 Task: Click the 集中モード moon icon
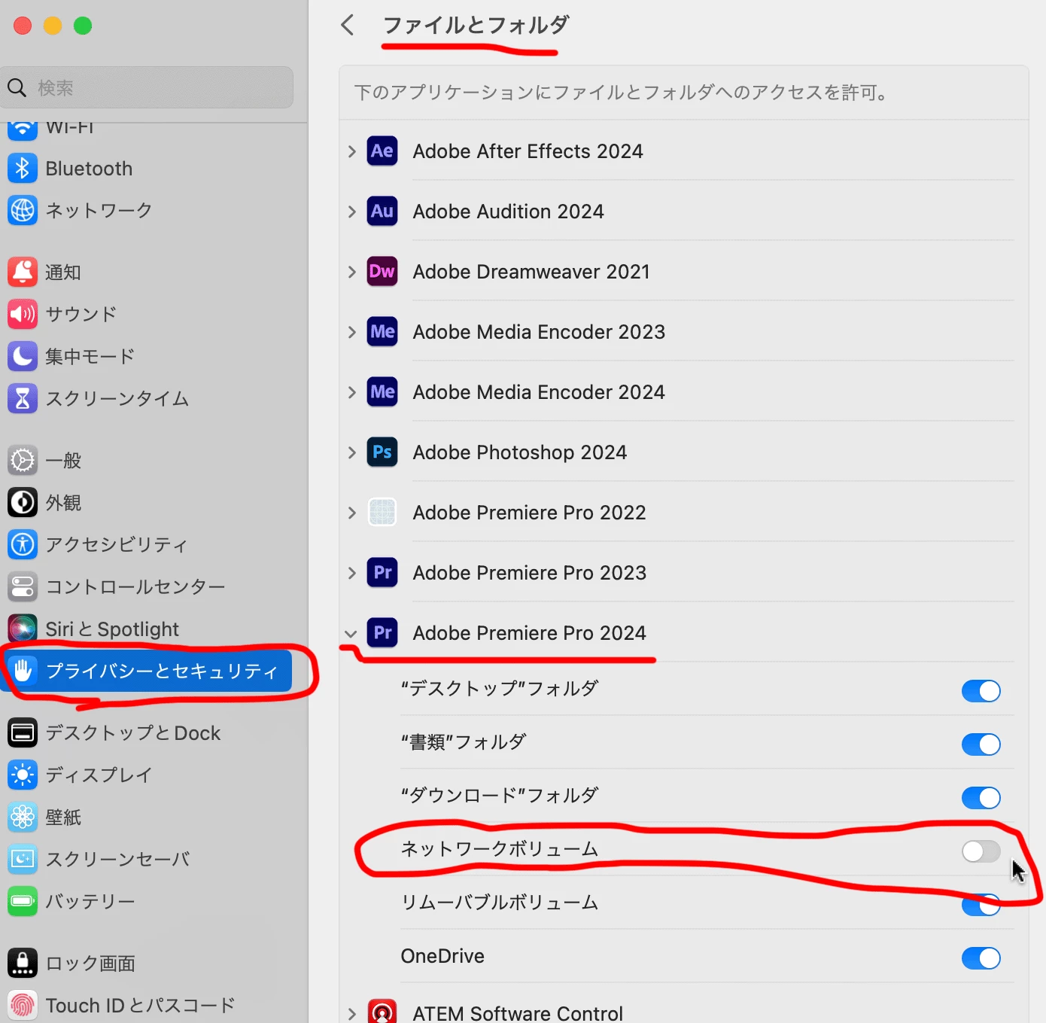pos(23,356)
